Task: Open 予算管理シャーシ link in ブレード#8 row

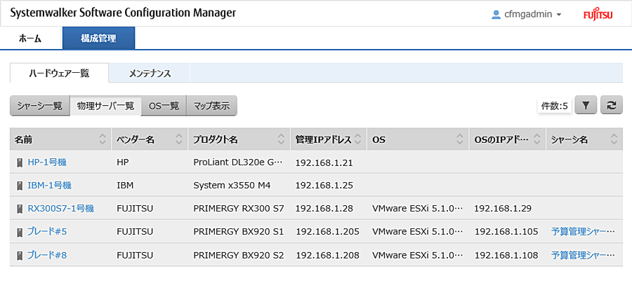Action: (x=584, y=255)
